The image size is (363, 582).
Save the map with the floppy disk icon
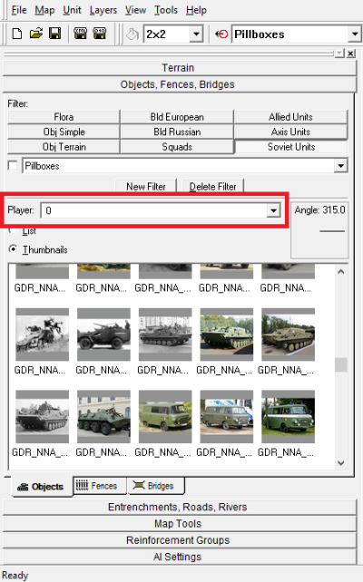click(55, 34)
